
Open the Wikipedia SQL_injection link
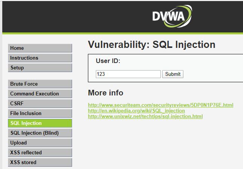[136, 111]
